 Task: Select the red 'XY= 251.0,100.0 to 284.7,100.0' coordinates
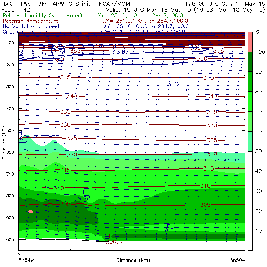145,21
